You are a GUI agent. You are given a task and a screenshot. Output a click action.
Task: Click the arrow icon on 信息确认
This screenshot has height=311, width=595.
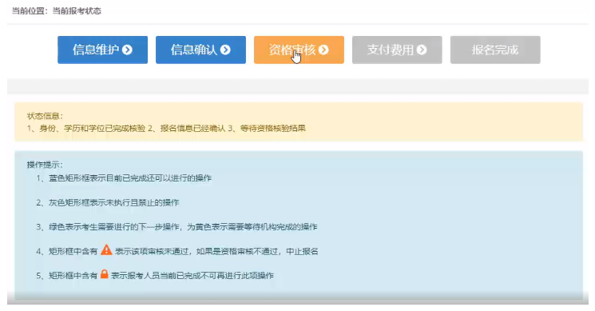point(225,50)
